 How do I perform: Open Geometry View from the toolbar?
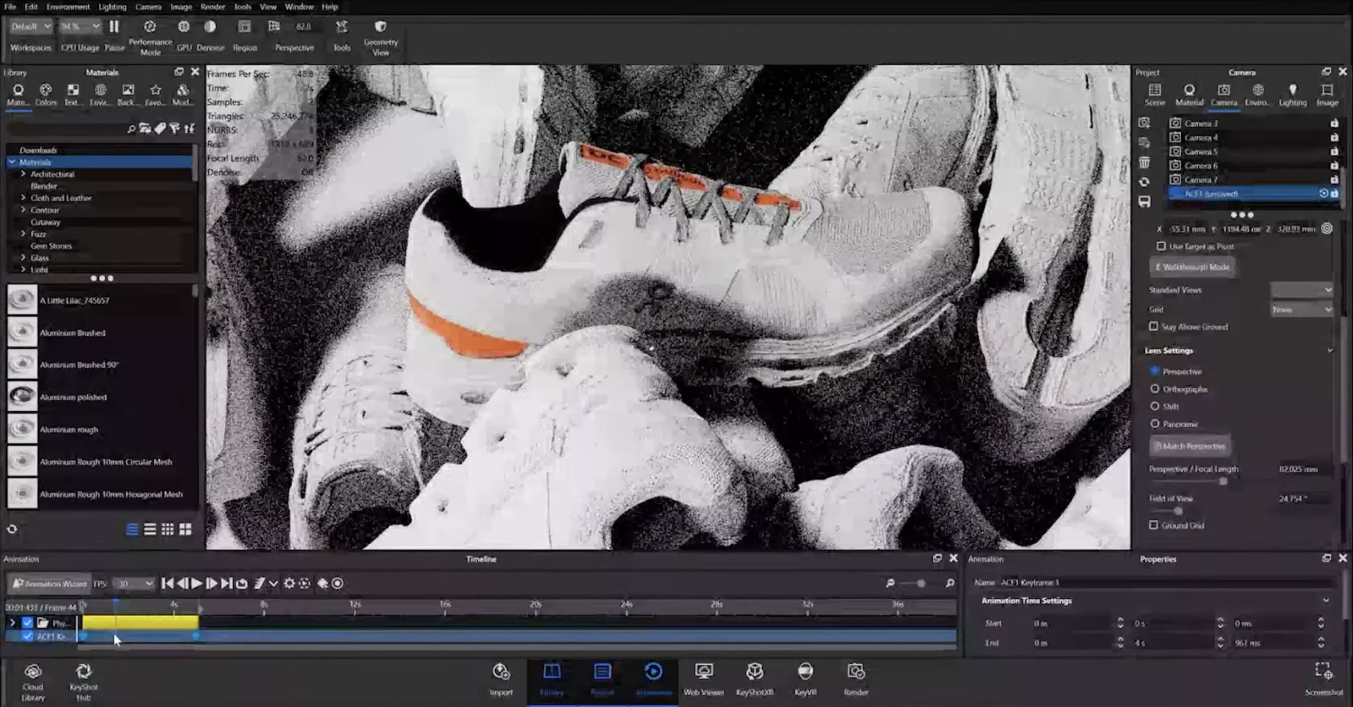[x=380, y=27]
